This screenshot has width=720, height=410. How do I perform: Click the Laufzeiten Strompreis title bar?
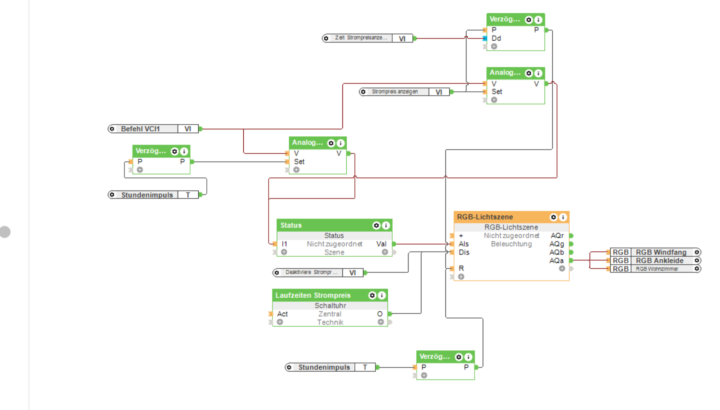click(330, 296)
